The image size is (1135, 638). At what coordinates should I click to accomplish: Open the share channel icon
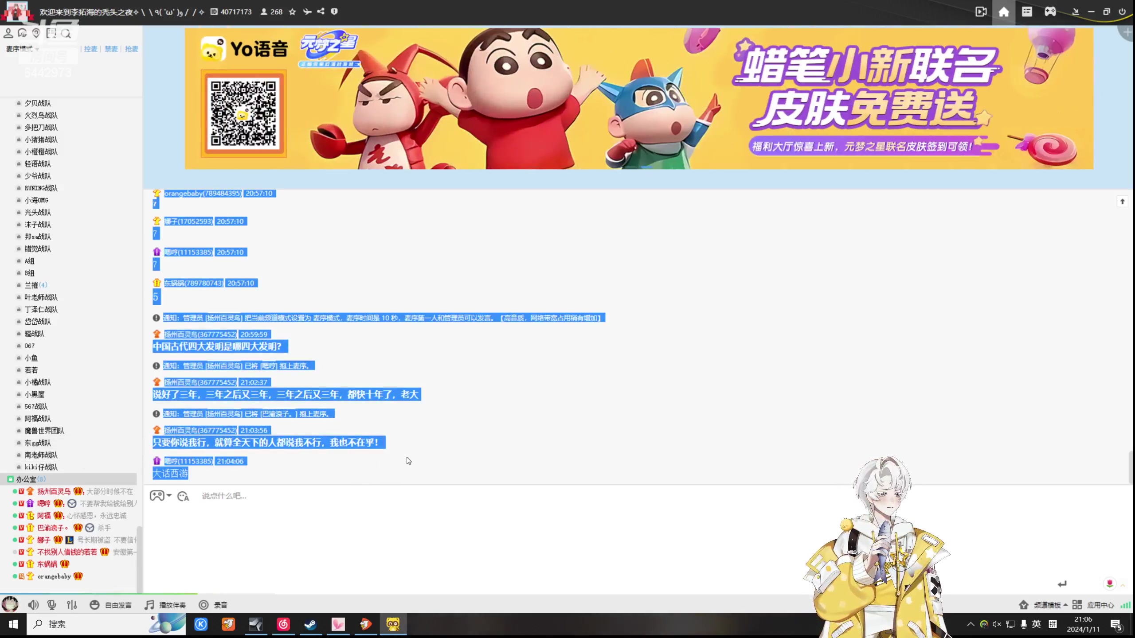pos(321,12)
